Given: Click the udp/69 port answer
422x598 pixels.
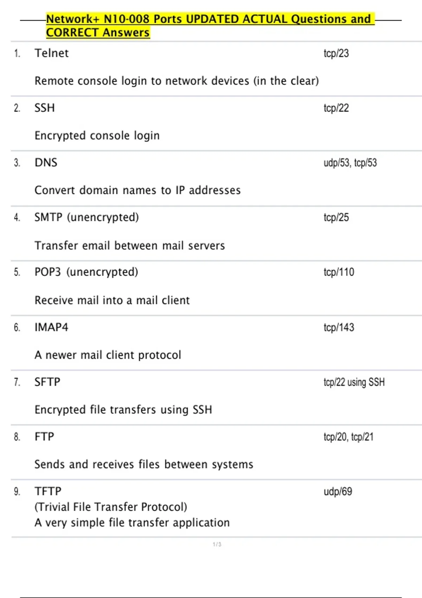Looking at the screenshot, I should pos(338,491).
